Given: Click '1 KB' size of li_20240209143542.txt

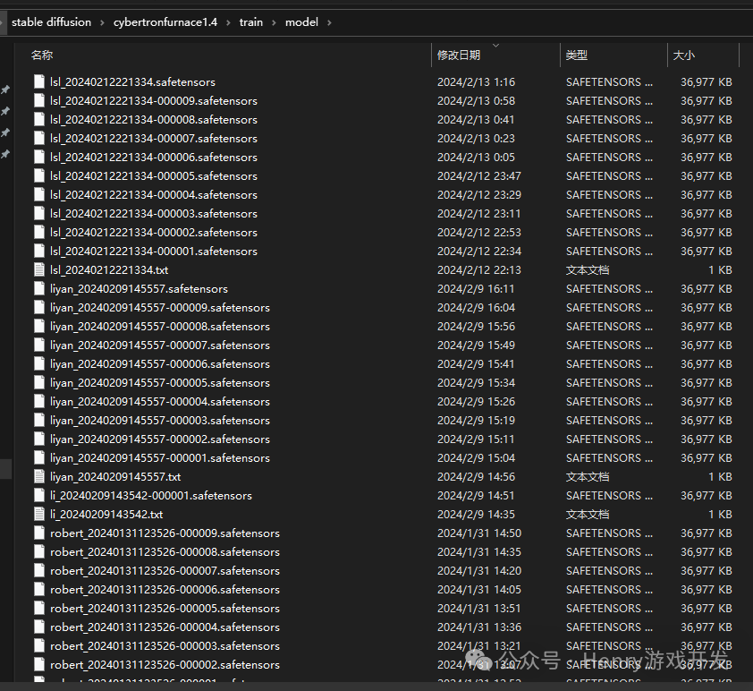Looking at the screenshot, I should [x=720, y=514].
